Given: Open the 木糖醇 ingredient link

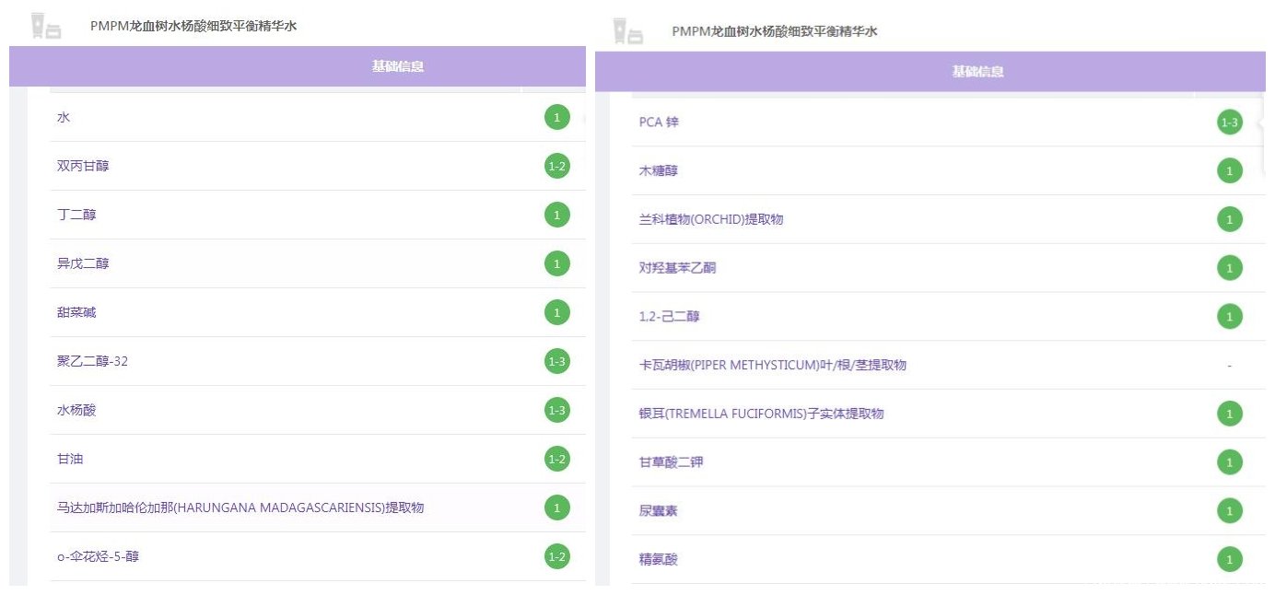Looking at the screenshot, I should click(x=659, y=171).
